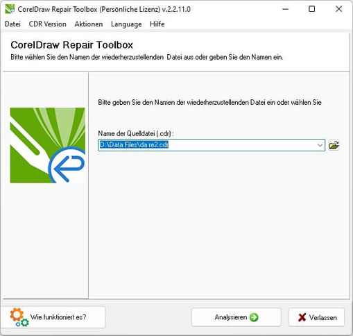
Task: Open the CDR Version menu
Action: click(x=47, y=24)
